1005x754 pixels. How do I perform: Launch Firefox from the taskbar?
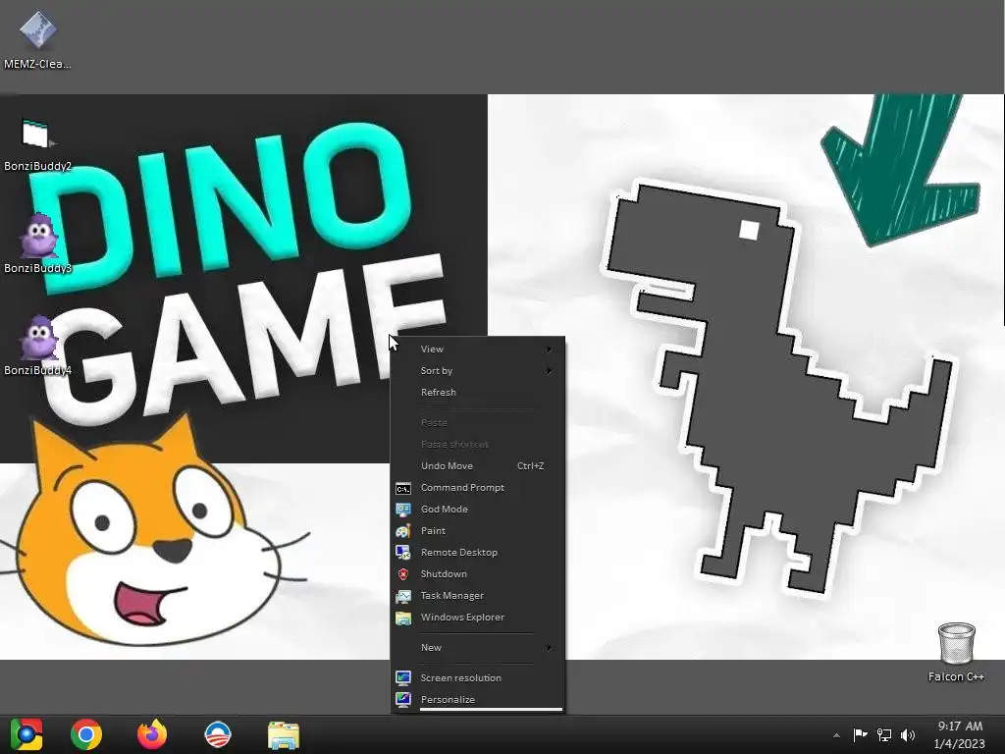click(152, 734)
